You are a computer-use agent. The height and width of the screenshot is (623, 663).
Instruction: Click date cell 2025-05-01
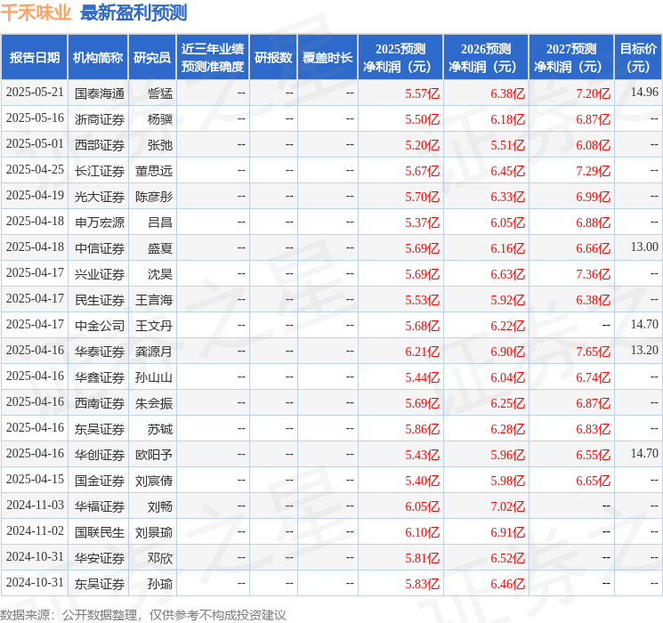tap(35, 144)
